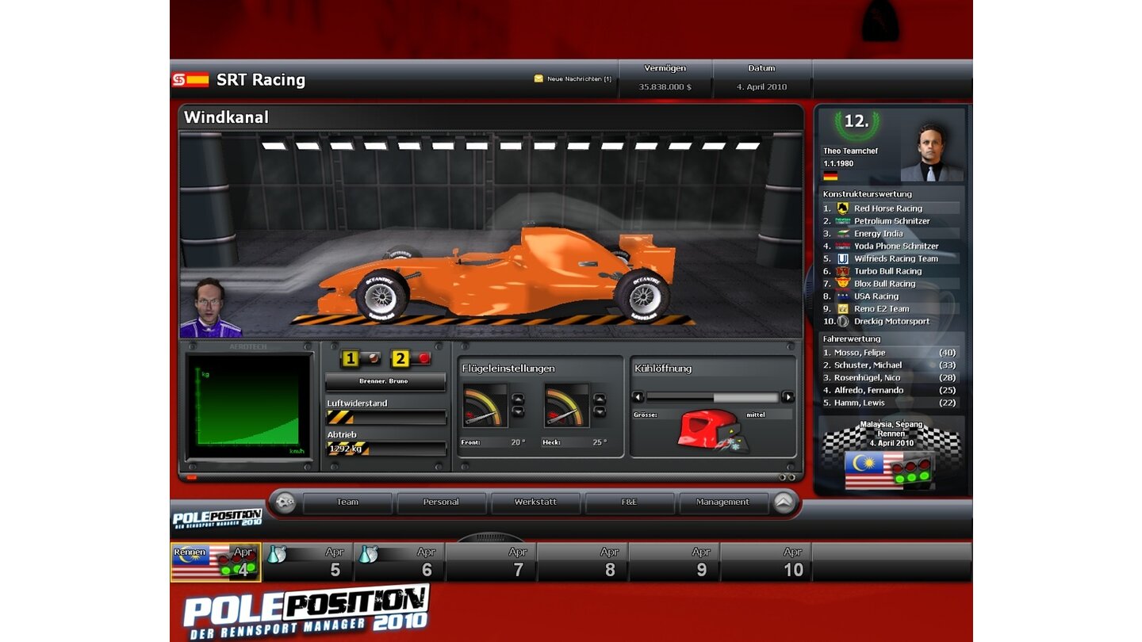The height and width of the screenshot is (642, 1142).
Task: Click the green downforce graph screen
Action: 248,407
